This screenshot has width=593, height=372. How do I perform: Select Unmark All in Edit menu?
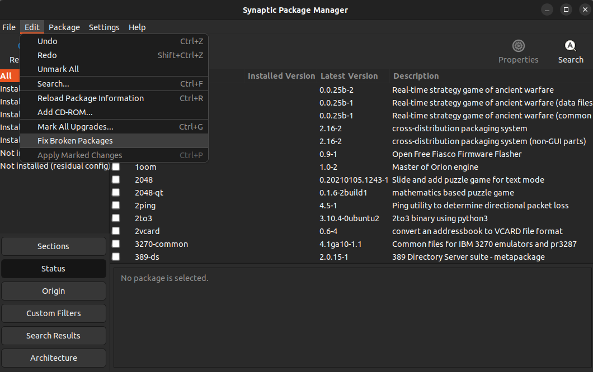[x=58, y=69]
